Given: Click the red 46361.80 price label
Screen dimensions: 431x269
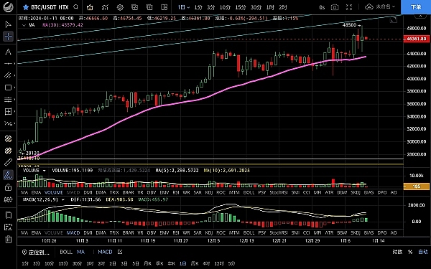Looking at the screenshot, I should (416, 39).
